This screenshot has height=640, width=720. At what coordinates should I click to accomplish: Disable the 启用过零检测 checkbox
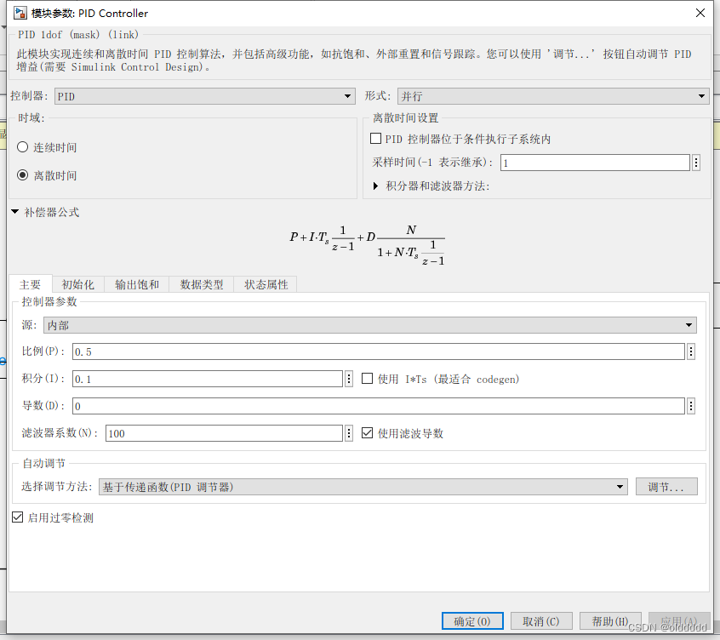(x=17, y=517)
